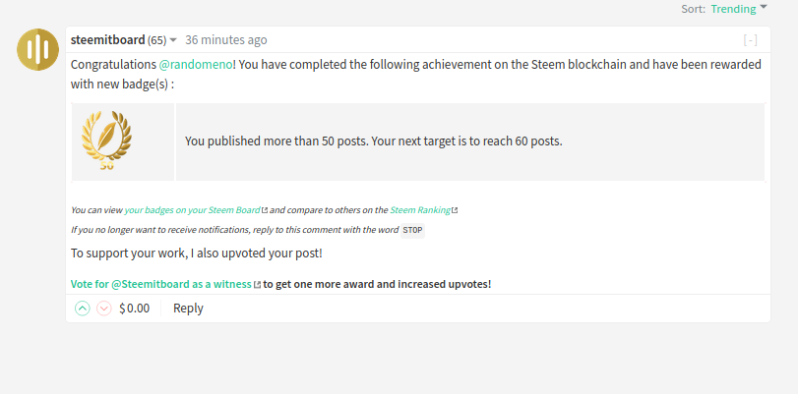Upvote the steemitboard comment
This screenshot has height=394, width=798.
click(x=83, y=309)
